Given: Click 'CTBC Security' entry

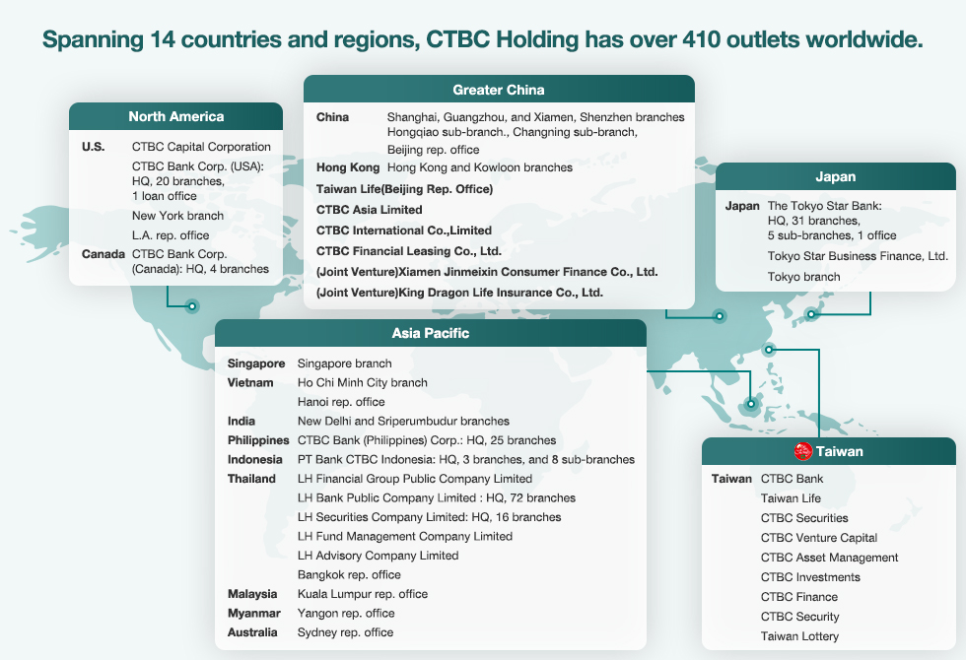Looking at the screenshot, I should tap(799, 617).
